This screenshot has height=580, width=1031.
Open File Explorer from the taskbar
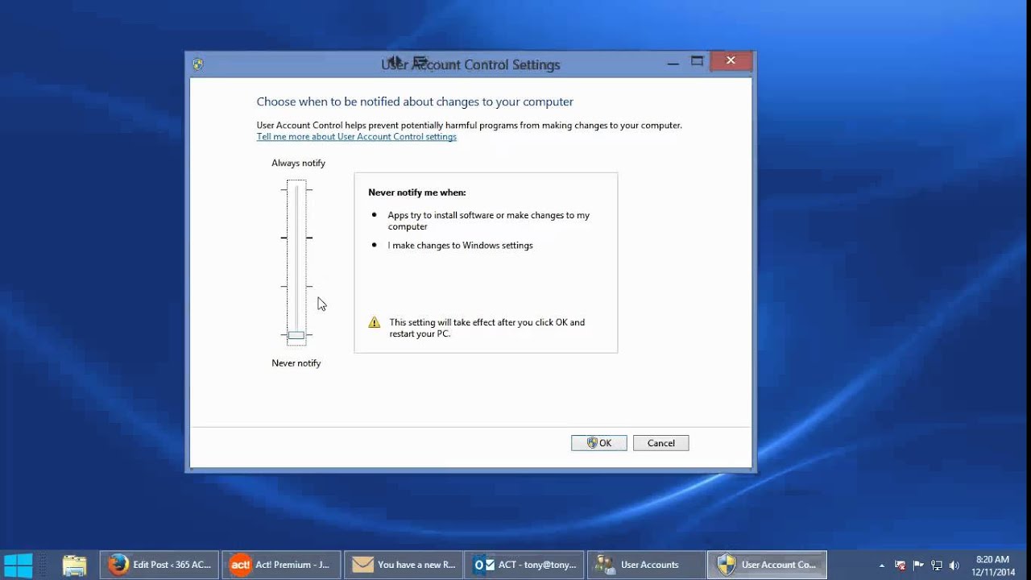74,565
